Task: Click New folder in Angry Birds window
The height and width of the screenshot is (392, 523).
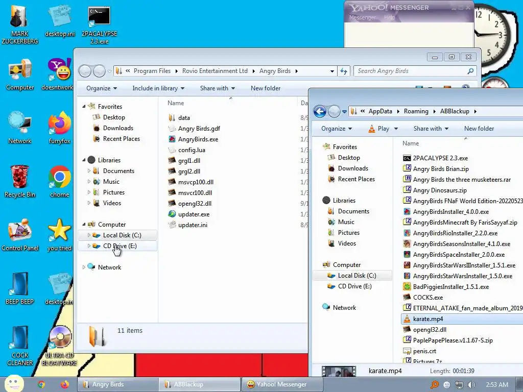Action: point(266,88)
